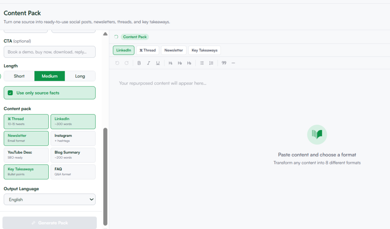The image size is (390, 229).
Task: Open the Output Language dropdown
Action: coord(50,199)
